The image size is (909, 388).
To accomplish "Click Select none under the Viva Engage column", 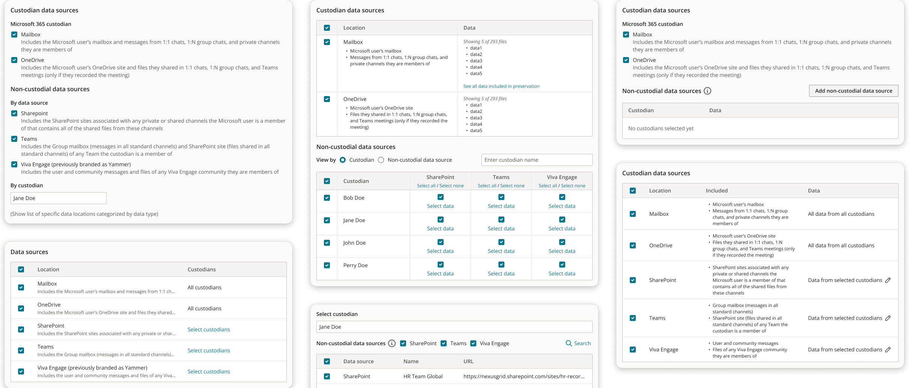I will [x=573, y=185].
